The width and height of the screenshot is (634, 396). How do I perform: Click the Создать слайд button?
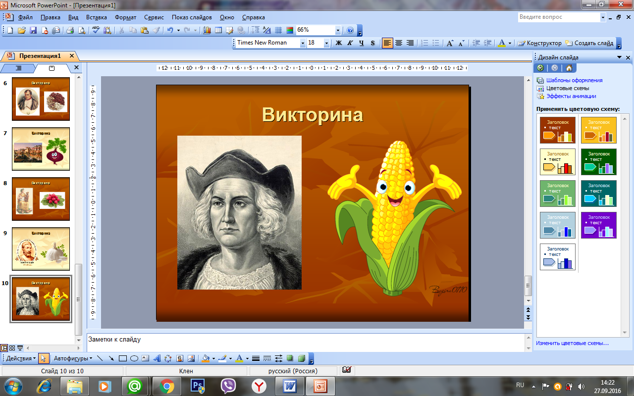pos(589,43)
